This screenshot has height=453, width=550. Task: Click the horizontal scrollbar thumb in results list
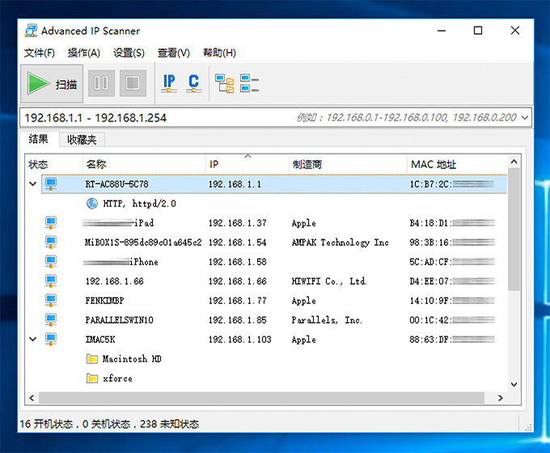[261, 397]
